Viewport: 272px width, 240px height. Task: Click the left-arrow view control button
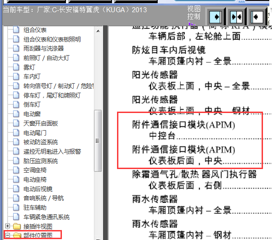(x=257, y=17)
